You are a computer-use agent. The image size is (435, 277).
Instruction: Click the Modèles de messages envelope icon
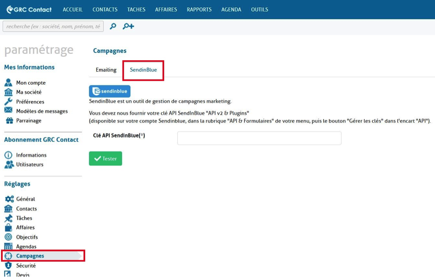8,111
